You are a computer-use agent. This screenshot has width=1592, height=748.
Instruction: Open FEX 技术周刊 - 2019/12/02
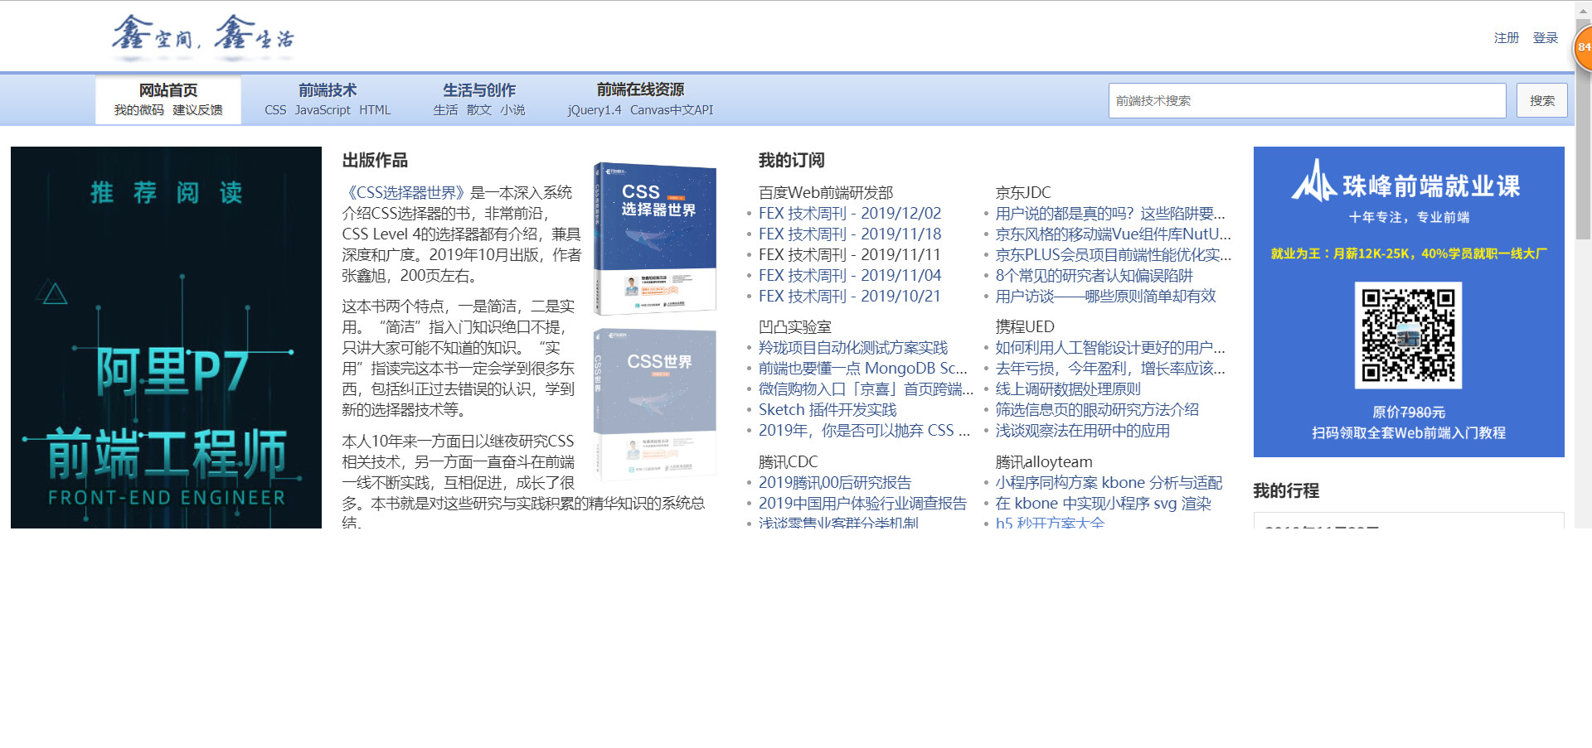[849, 213]
